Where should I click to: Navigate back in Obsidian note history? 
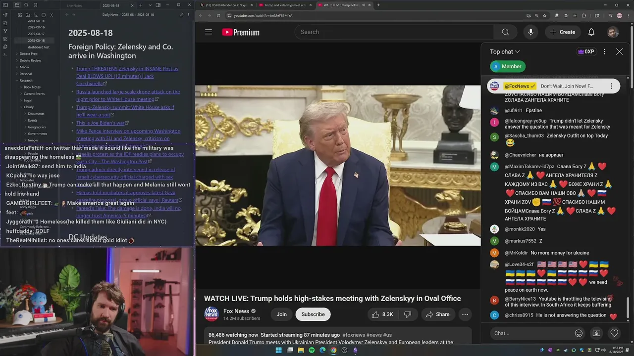(68, 15)
